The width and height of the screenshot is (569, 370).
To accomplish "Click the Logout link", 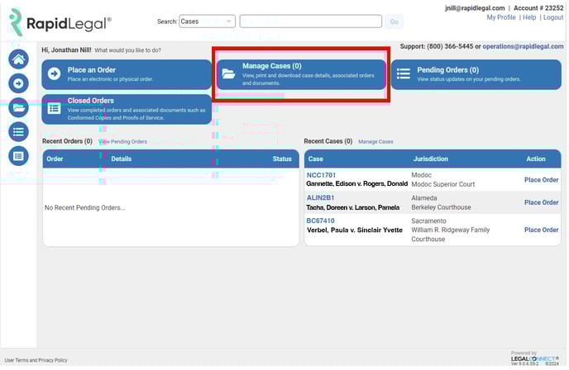I will pos(553,17).
